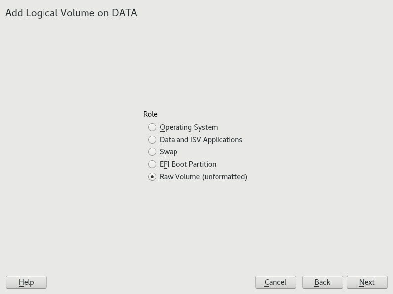Click the word 'Partition' in the EFI option
Screen dimensions: 393x294
point(201,164)
